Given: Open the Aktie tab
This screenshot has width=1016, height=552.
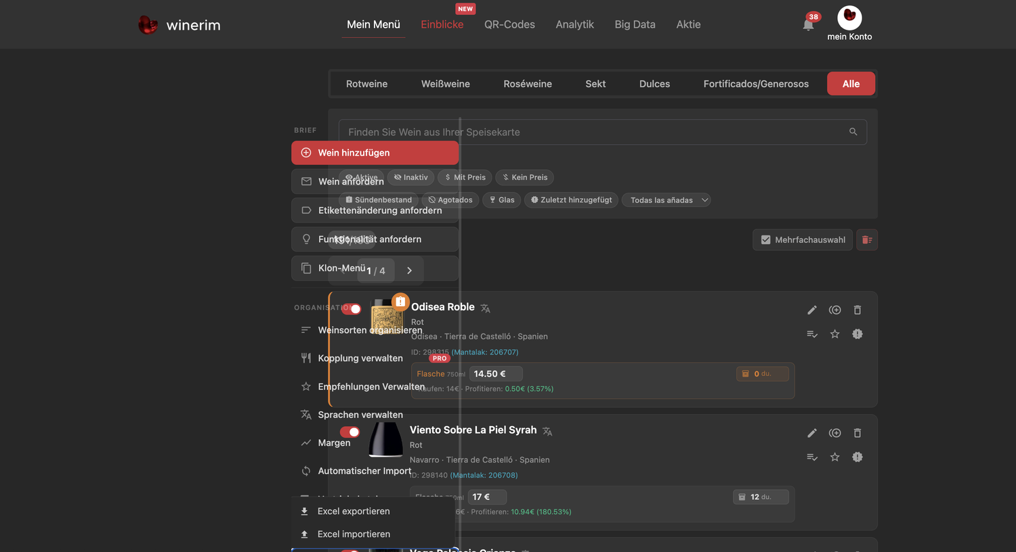Looking at the screenshot, I should 688,24.
